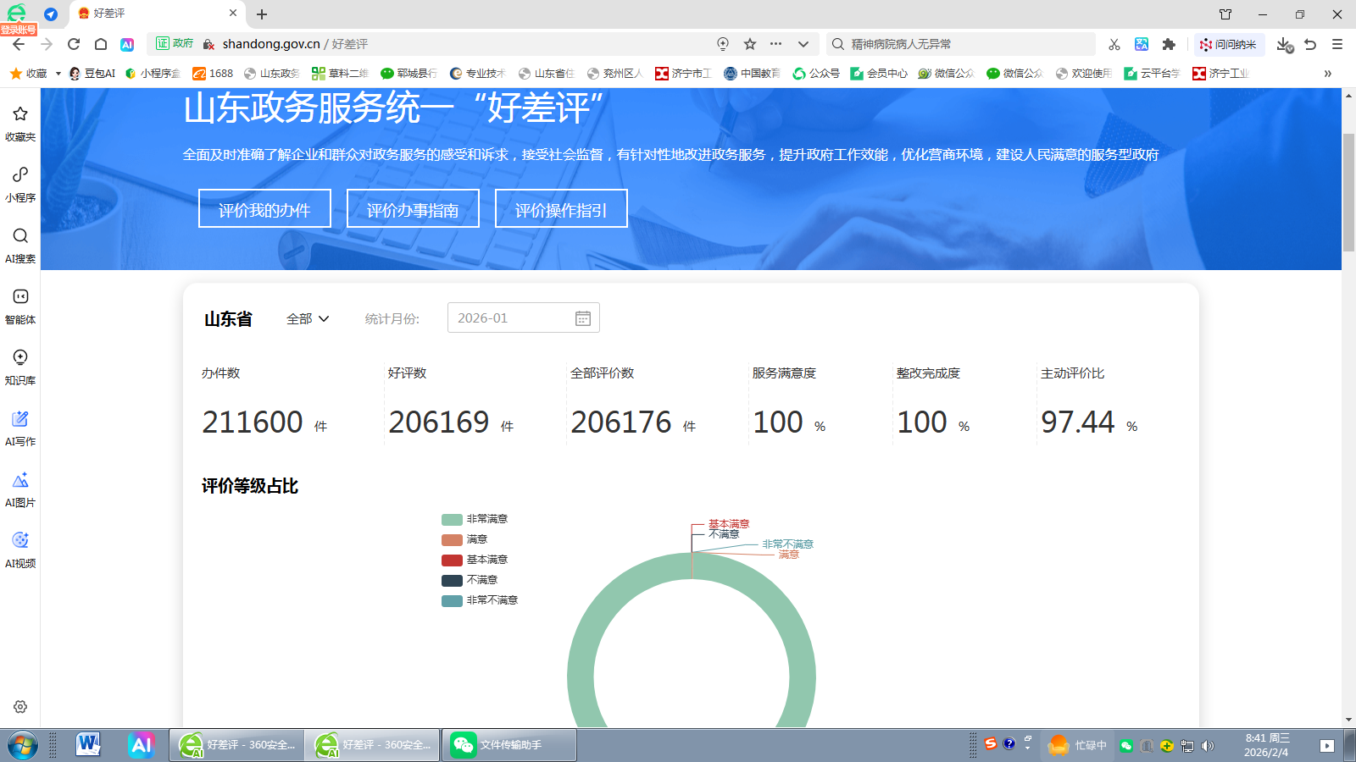
Task: Open the AI写作 sidebar tool
Action: pyautogui.click(x=20, y=427)
